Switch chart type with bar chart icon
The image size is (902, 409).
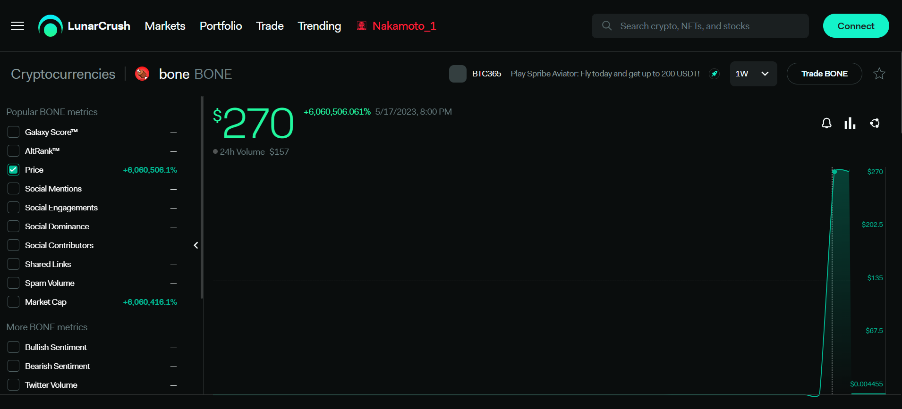tap(850, 123)
